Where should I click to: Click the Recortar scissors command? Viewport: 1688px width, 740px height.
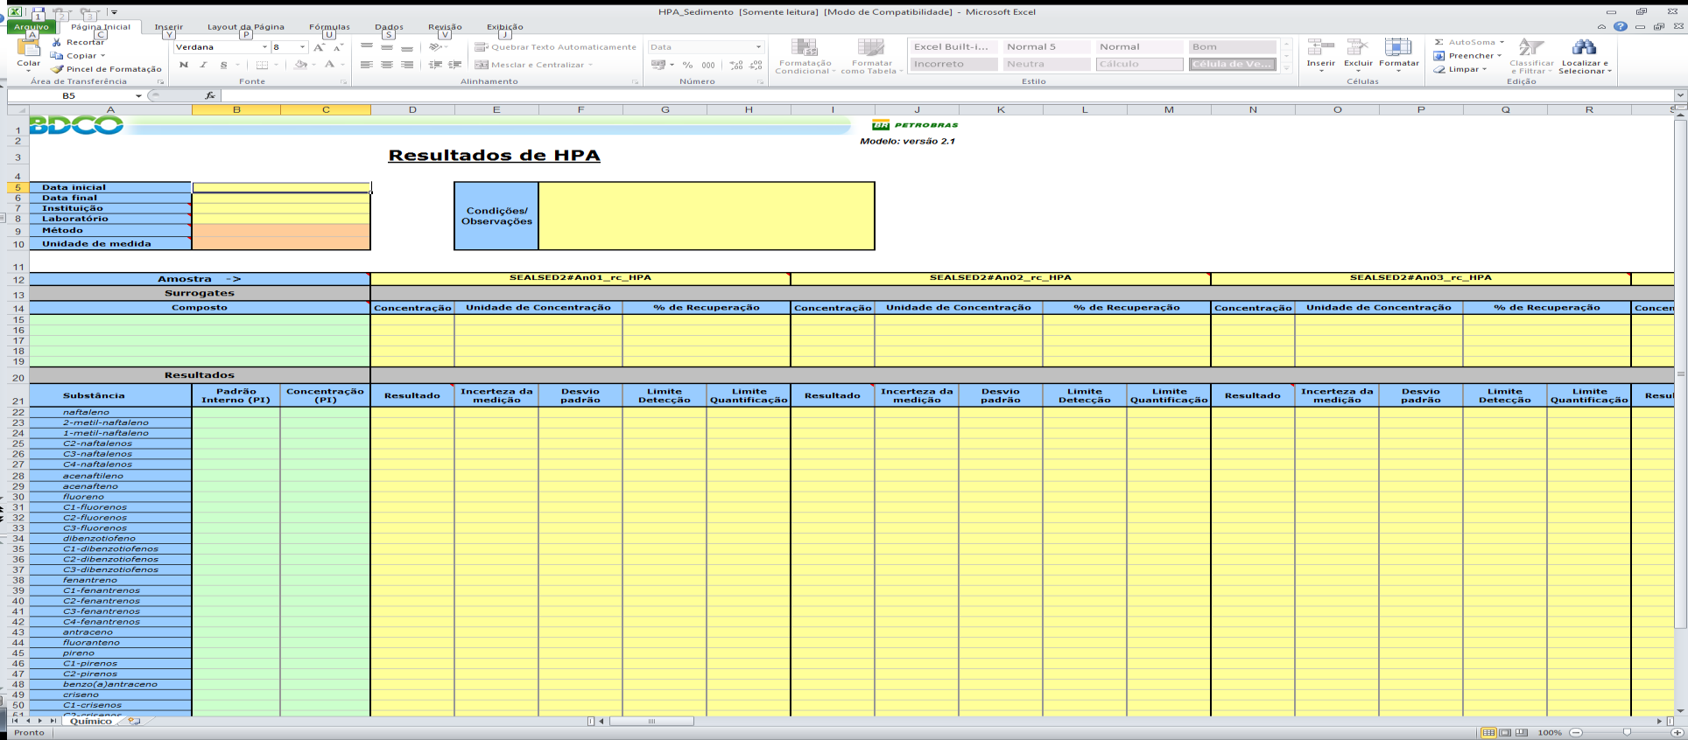78,42
